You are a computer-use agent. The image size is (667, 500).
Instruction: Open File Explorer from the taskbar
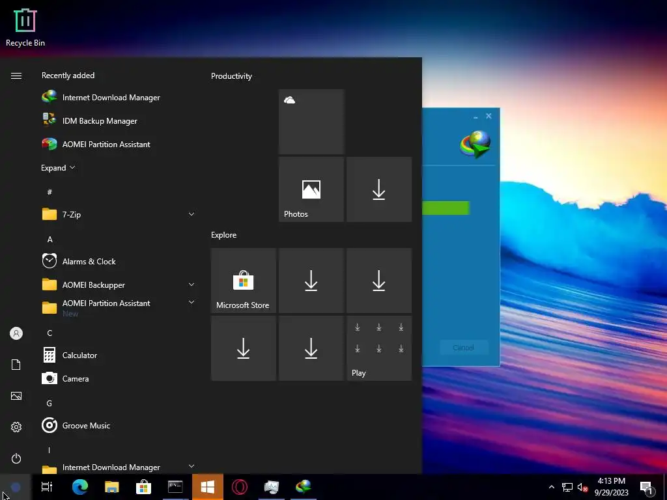[x=112, y=487]
